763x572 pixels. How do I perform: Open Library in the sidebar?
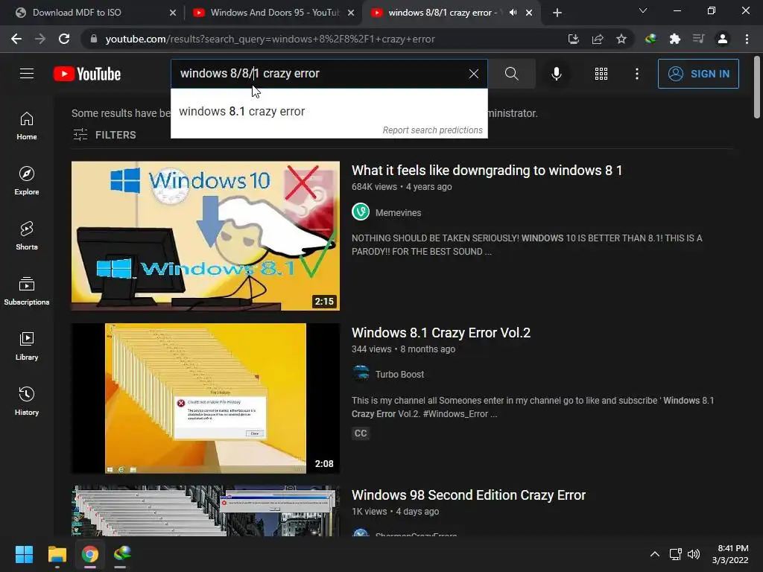tap(27, 346)
